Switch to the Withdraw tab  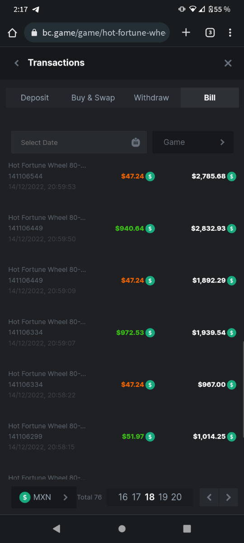tap(151, 98)
